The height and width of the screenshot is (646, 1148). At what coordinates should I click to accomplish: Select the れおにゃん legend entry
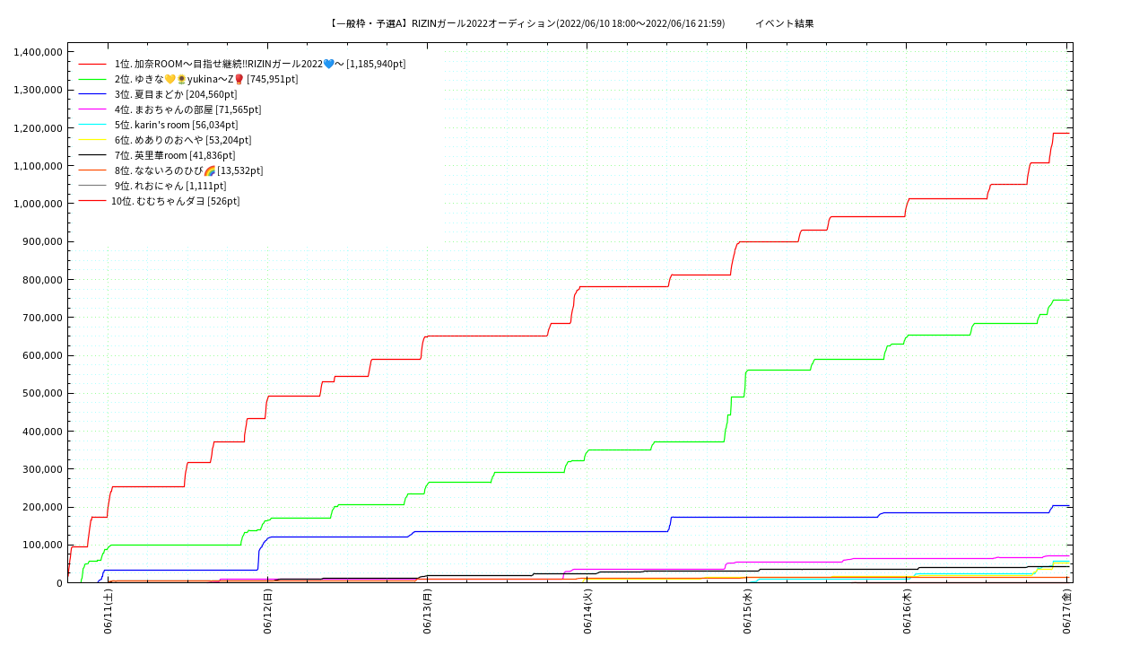tap(170, 186)
